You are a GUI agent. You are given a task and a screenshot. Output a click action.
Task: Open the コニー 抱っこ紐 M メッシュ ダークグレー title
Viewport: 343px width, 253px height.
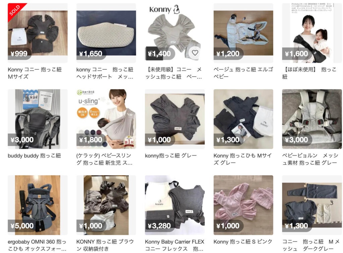tap(311, 245)
